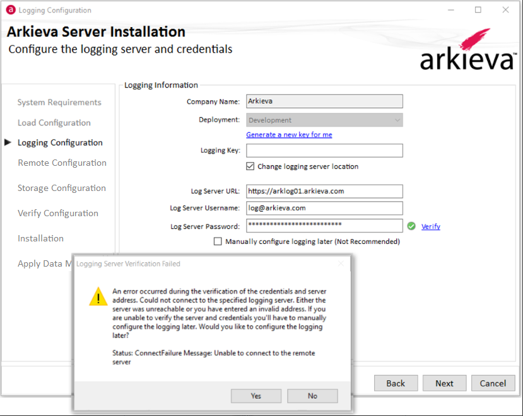This screenshot has height=416, width=523.
Task: Click the Next button
Action: (x=444, y=383)
